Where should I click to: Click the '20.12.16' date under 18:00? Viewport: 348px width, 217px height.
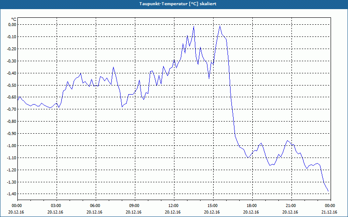251,212
